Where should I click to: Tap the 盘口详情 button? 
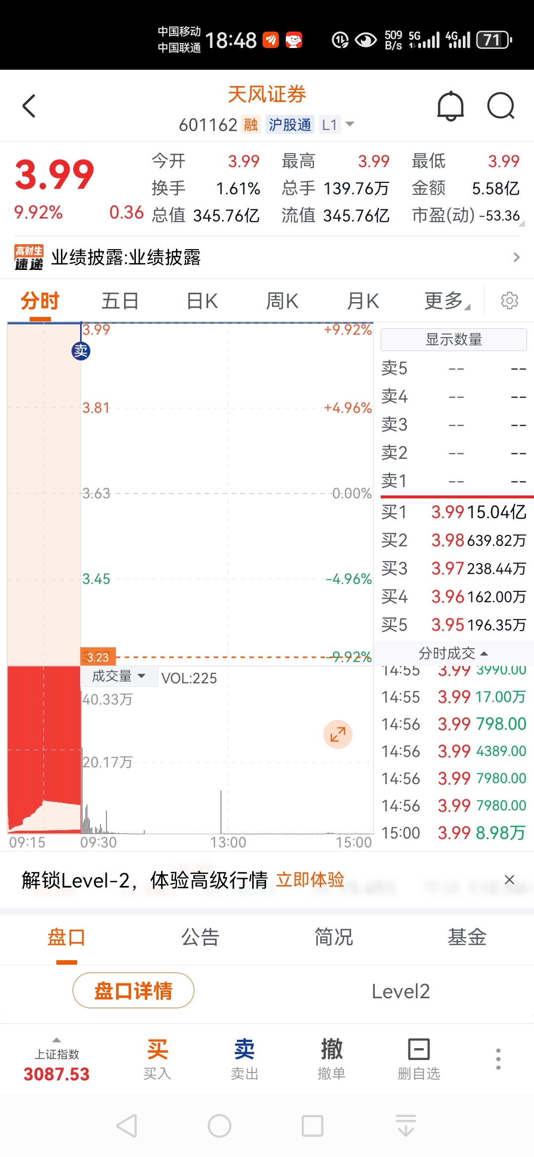[133, 990]
